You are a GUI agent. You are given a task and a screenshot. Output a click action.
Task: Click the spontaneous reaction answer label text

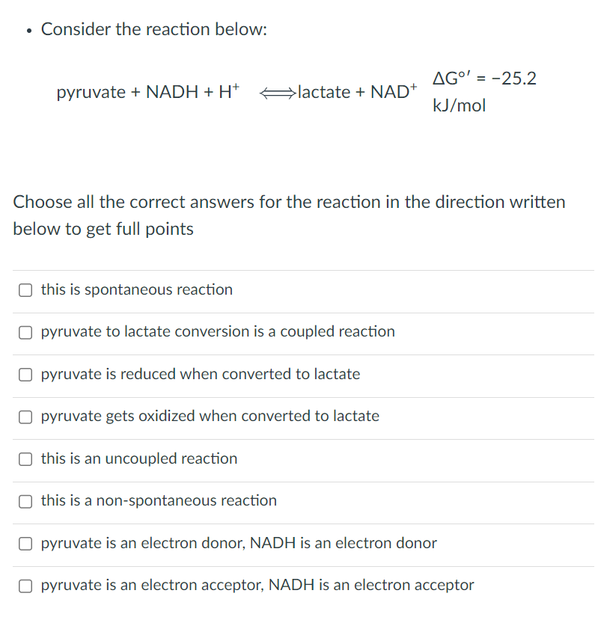(135, 290)
